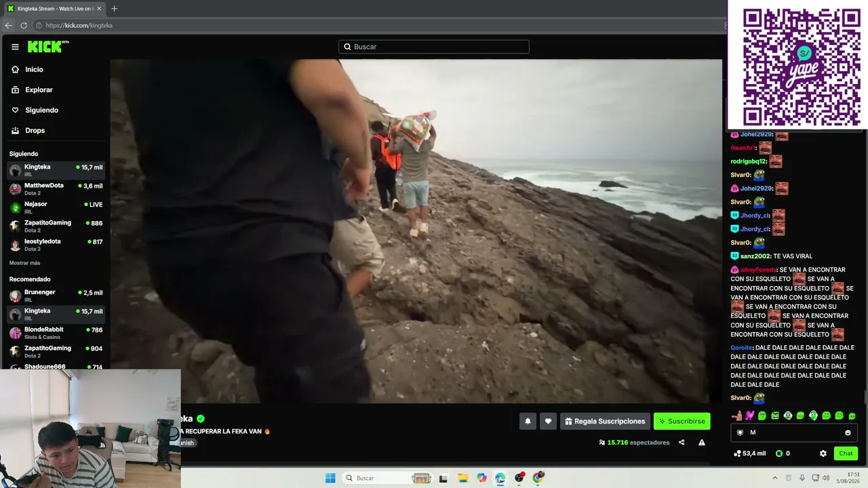This screenshot has width=868, height=488.
Task: Click the green Chat send button
Action: pos(846,453)
